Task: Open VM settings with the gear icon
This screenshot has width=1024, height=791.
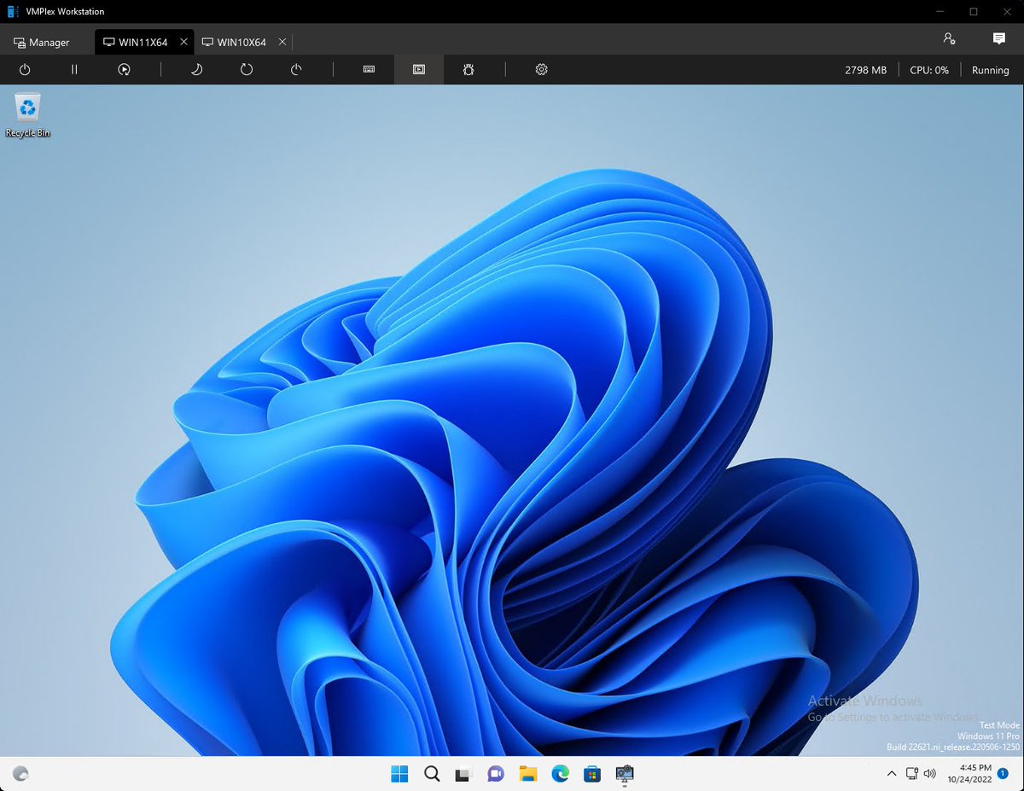Action: pos(541,69)
